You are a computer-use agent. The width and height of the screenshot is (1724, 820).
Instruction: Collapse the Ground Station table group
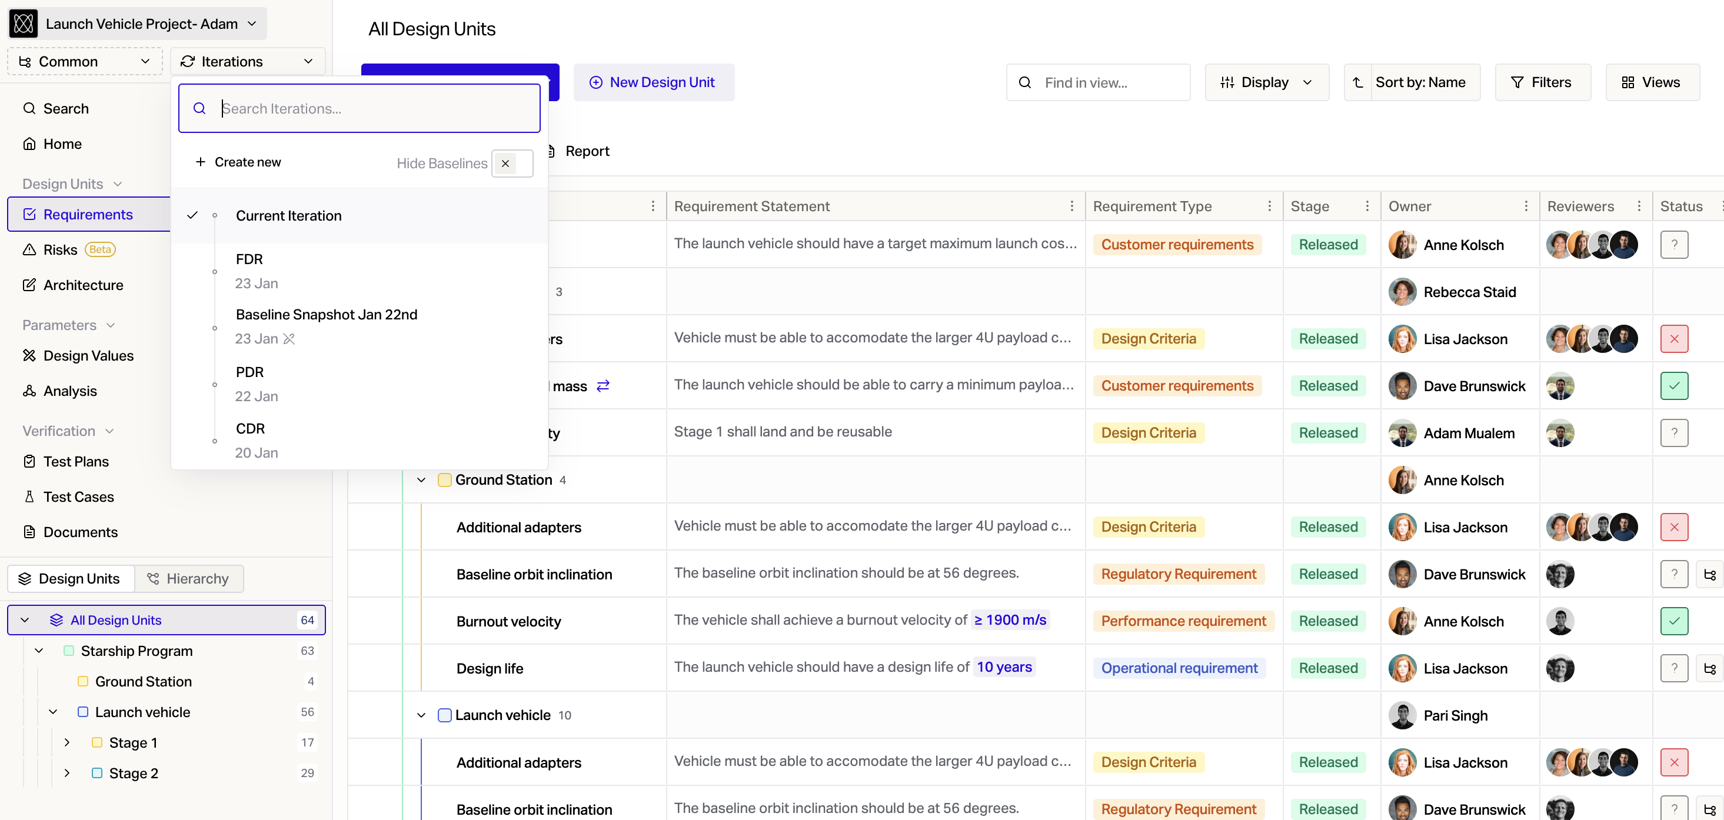click(x=421, y=480)
